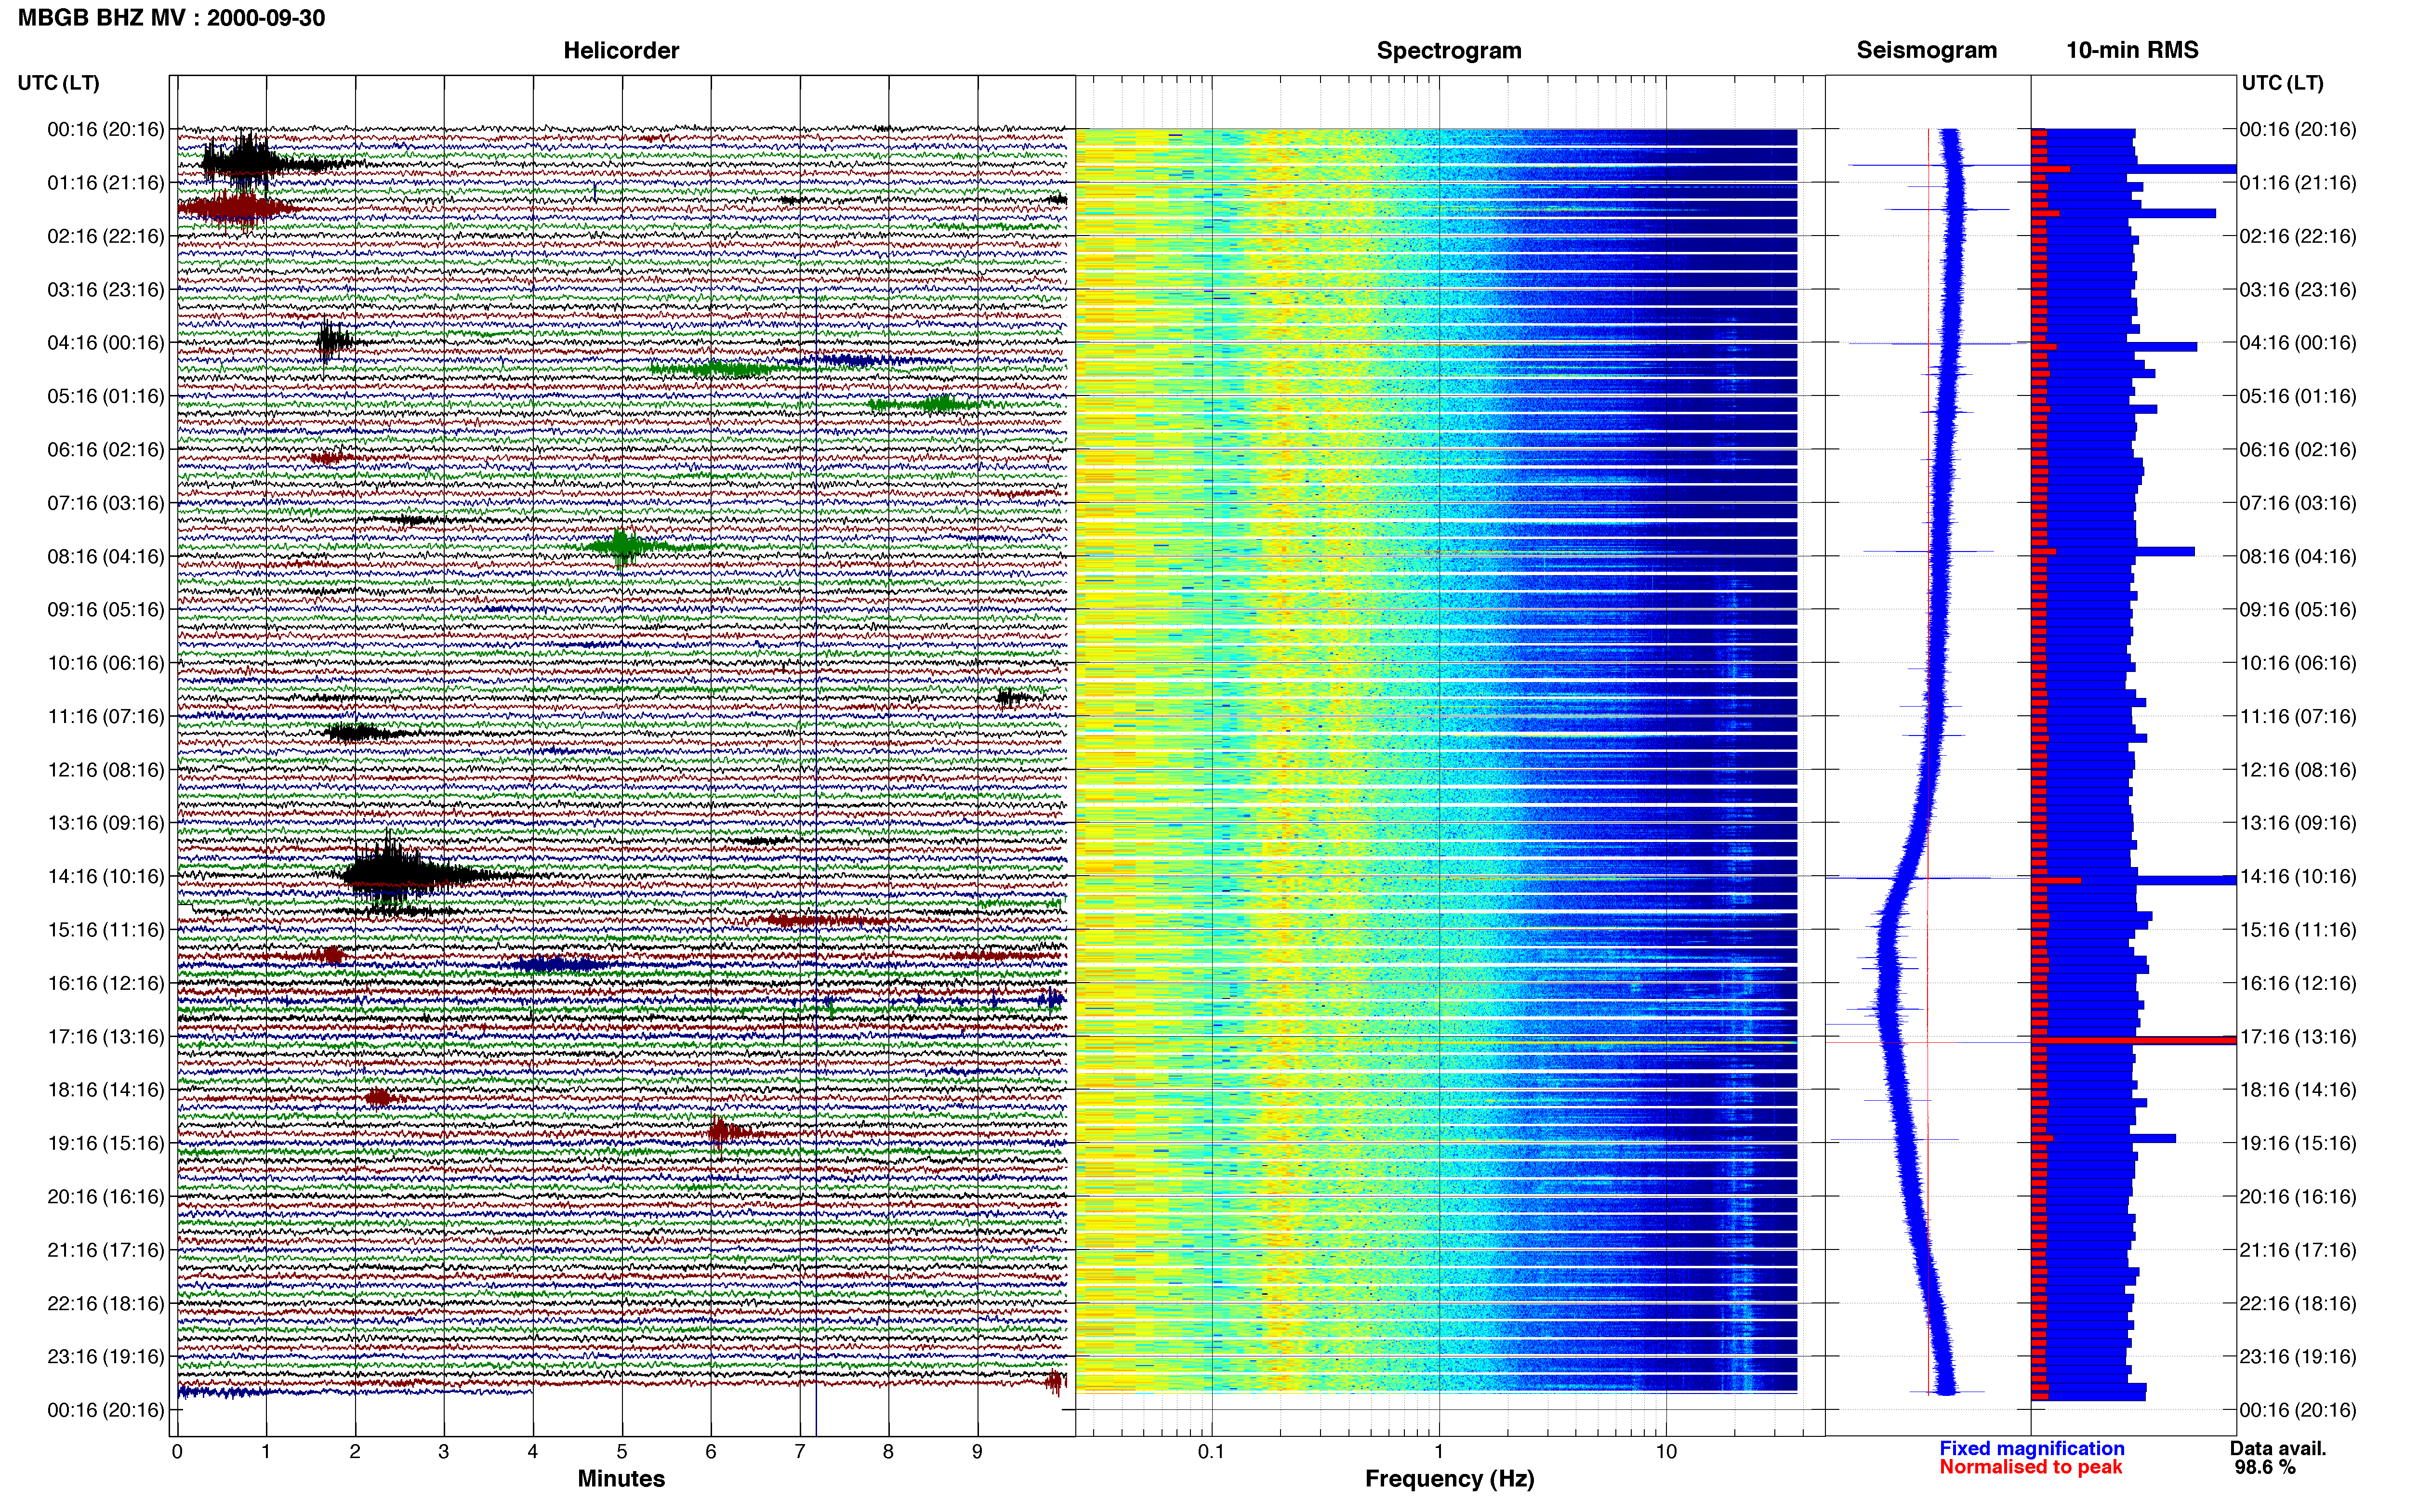Click left time label '08:16 (04:16)'
The height and width of the screenshot is (1512, 2418).
(106, 557)
